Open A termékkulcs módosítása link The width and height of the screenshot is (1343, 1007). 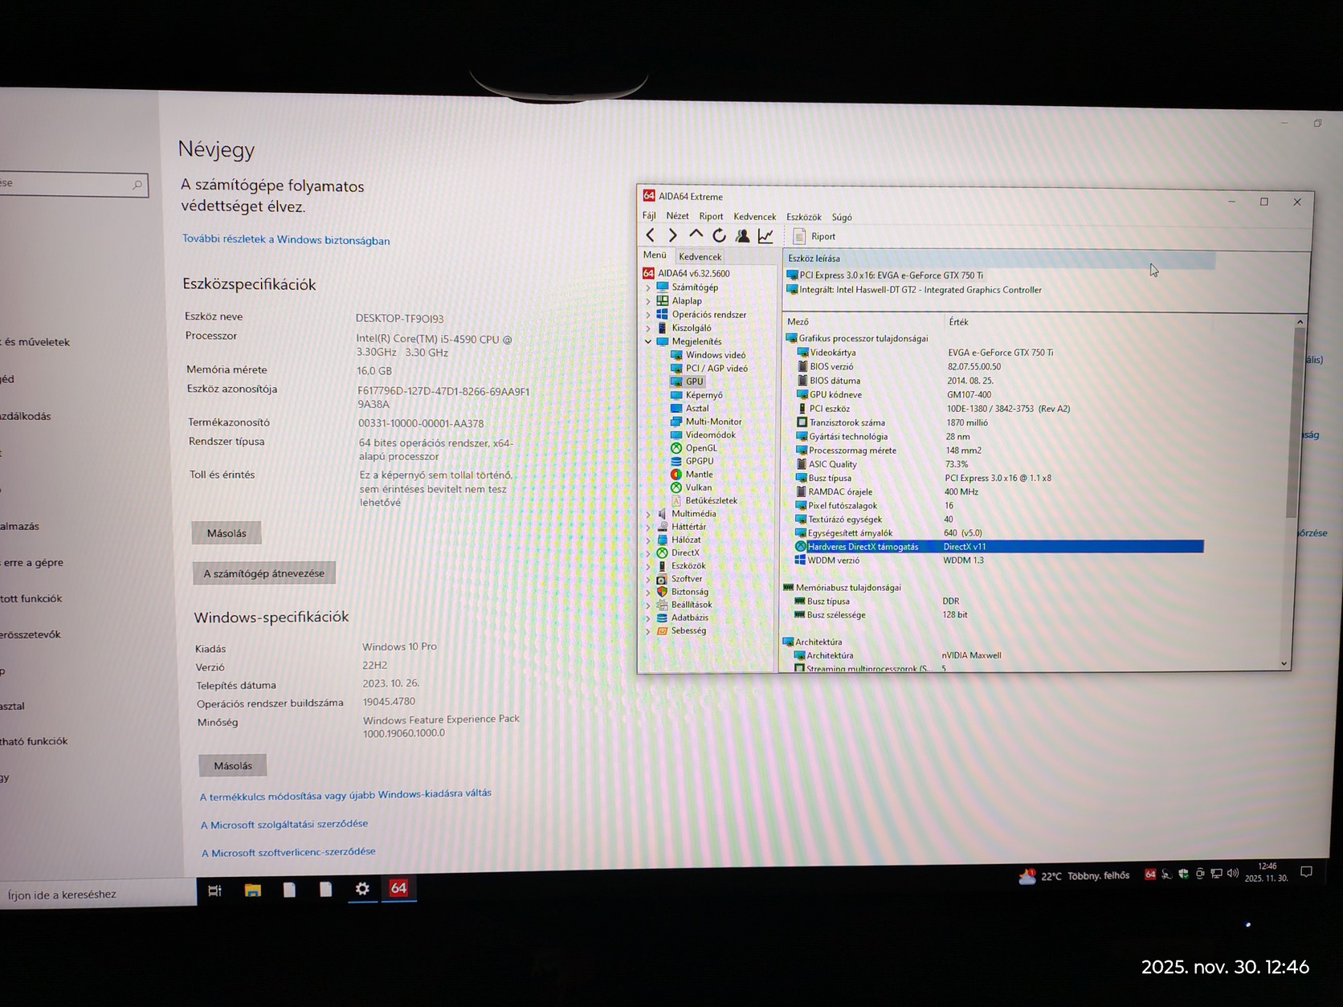click(345, 795)
